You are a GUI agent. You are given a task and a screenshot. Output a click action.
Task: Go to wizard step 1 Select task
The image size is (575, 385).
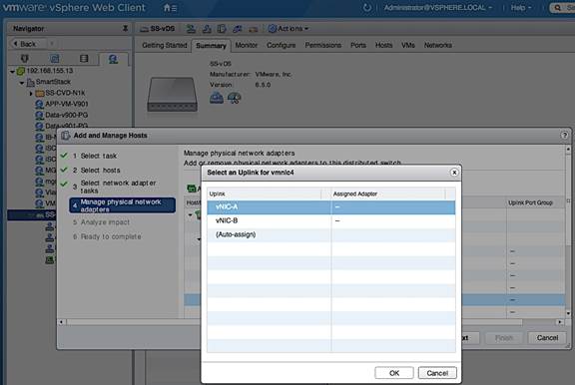tap(98, 156)
